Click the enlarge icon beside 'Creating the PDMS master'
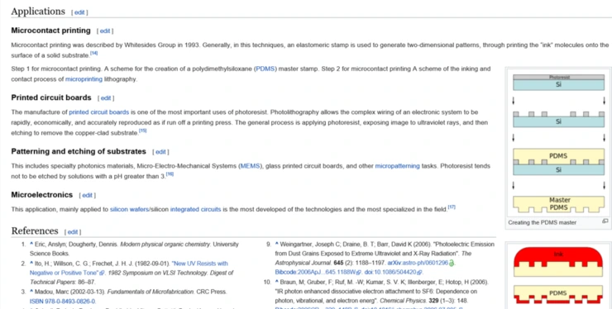 (605, 221)
